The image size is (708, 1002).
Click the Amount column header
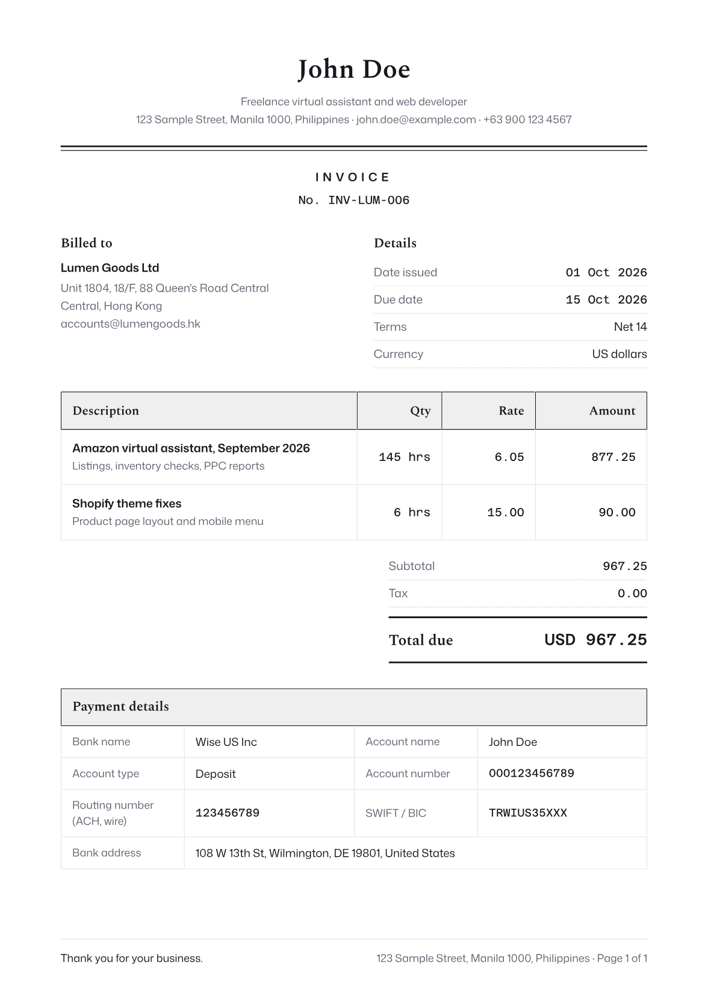pos(591,411)
